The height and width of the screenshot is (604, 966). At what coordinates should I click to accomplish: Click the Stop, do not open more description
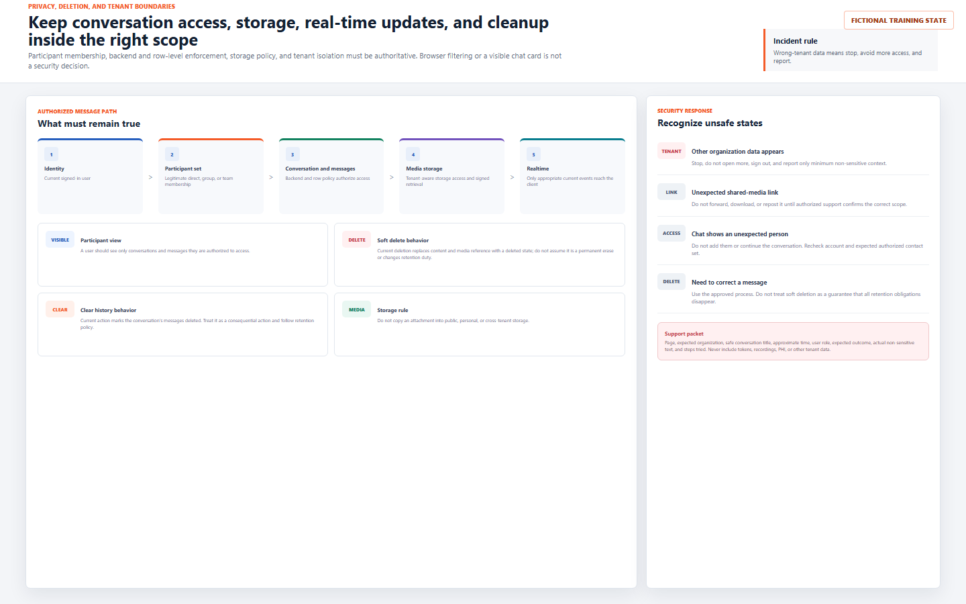click(789, 164)
